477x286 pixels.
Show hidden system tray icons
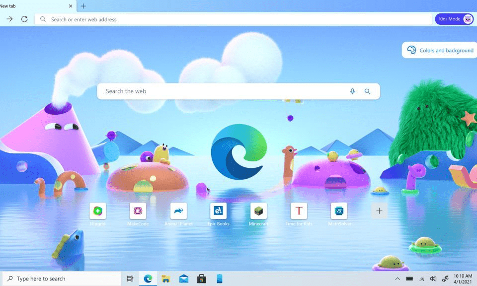coord(397,279)
